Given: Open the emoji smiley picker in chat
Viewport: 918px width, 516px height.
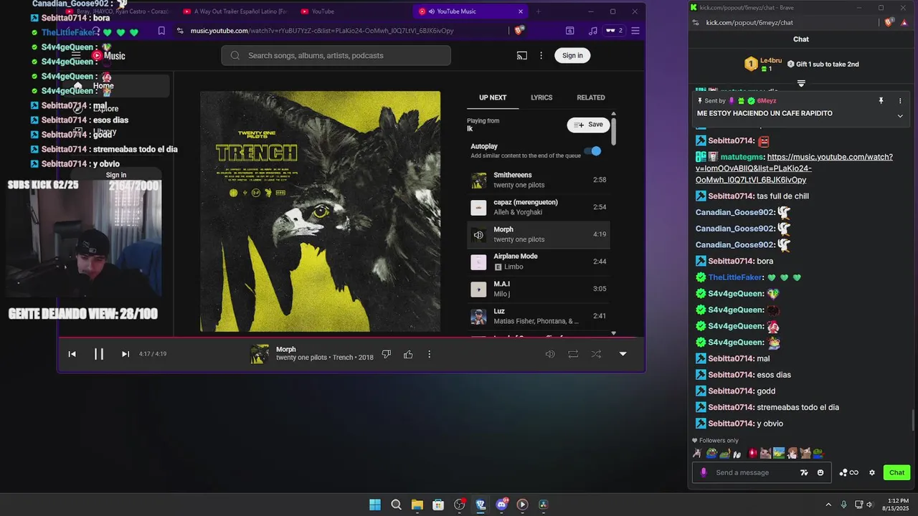Looking at the screenshot, I should (820, 472).
